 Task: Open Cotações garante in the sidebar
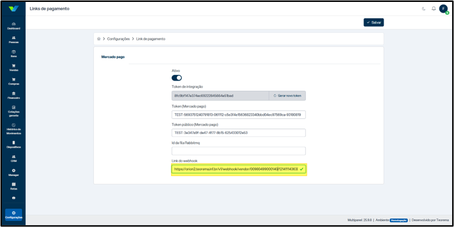[13, 111]
